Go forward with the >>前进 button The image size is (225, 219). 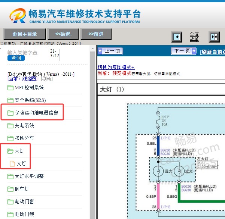(x=96, y=34)
